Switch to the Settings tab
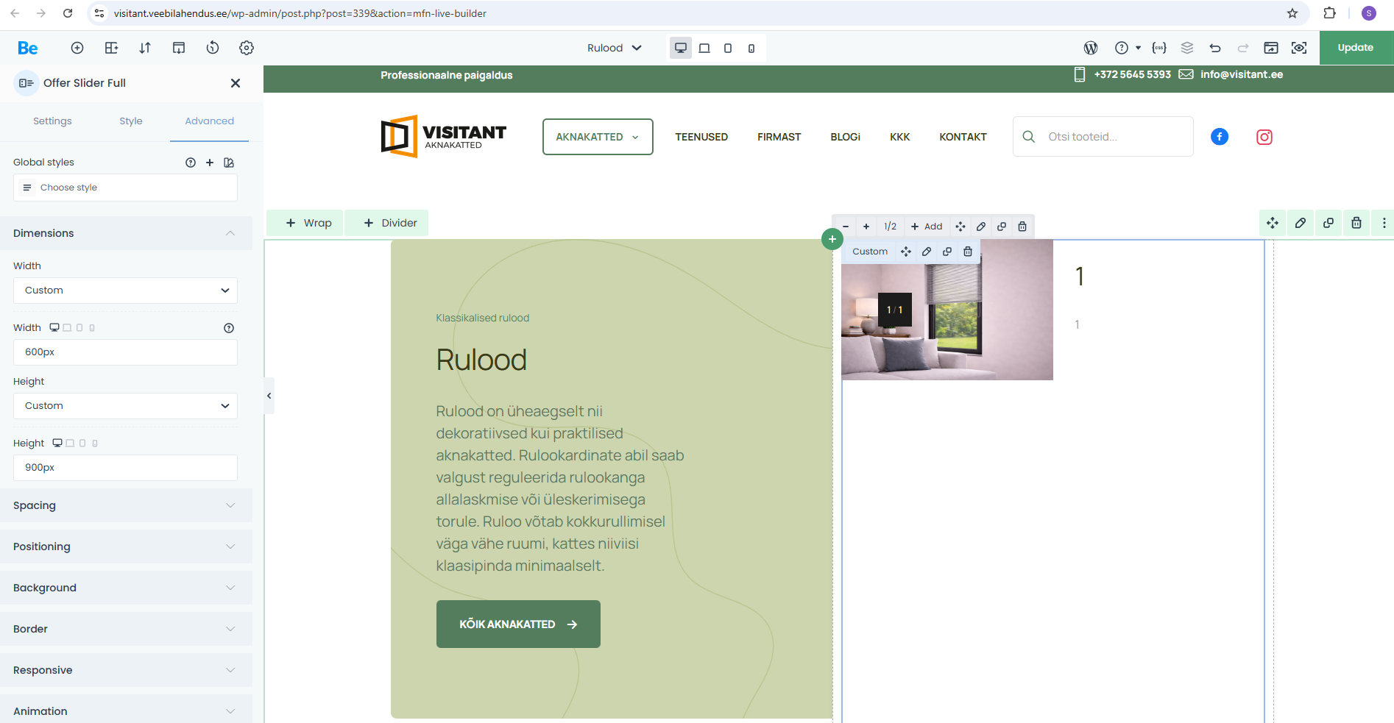Screen dimensions: 1394x723 pyautogui.click(x=52, y=121)
